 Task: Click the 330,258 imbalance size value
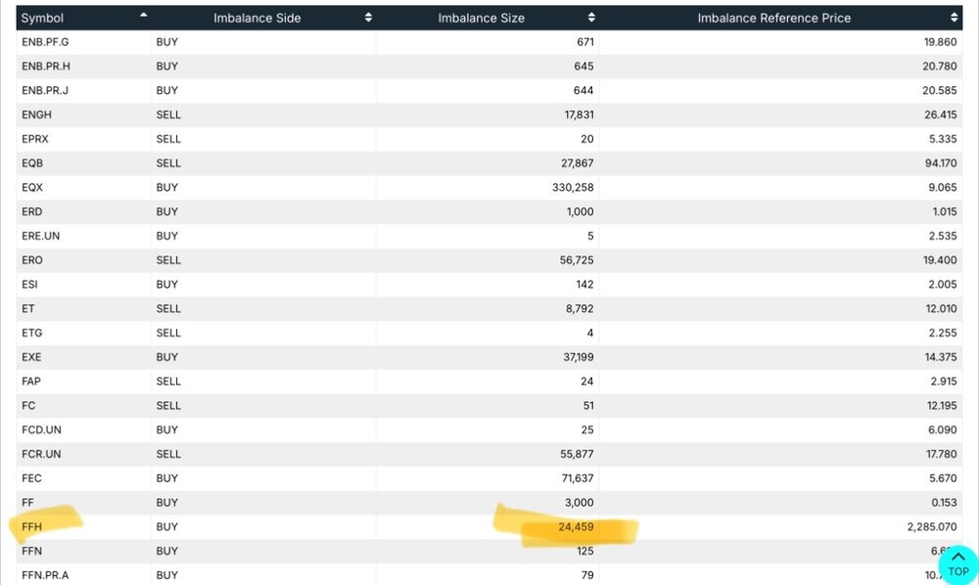pos(573,187)
